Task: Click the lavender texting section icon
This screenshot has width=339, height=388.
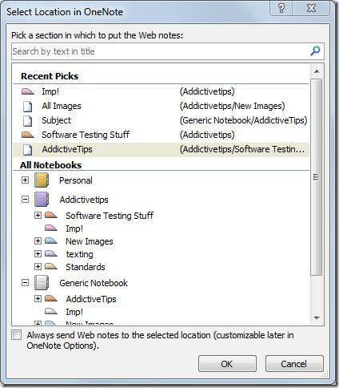Action: [51, 253]
